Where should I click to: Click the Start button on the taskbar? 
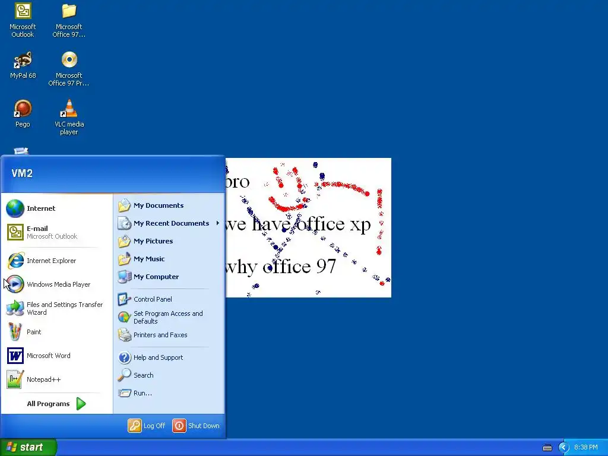tap(28, 448)
